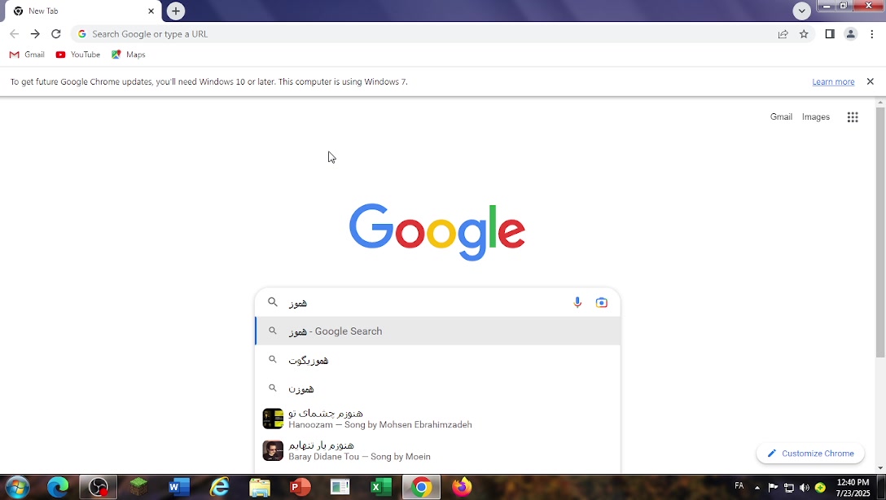Launch Internet Explorer from the taskbar
The width and height of the screenshot is (886, 500).
[x=219, y=487]
